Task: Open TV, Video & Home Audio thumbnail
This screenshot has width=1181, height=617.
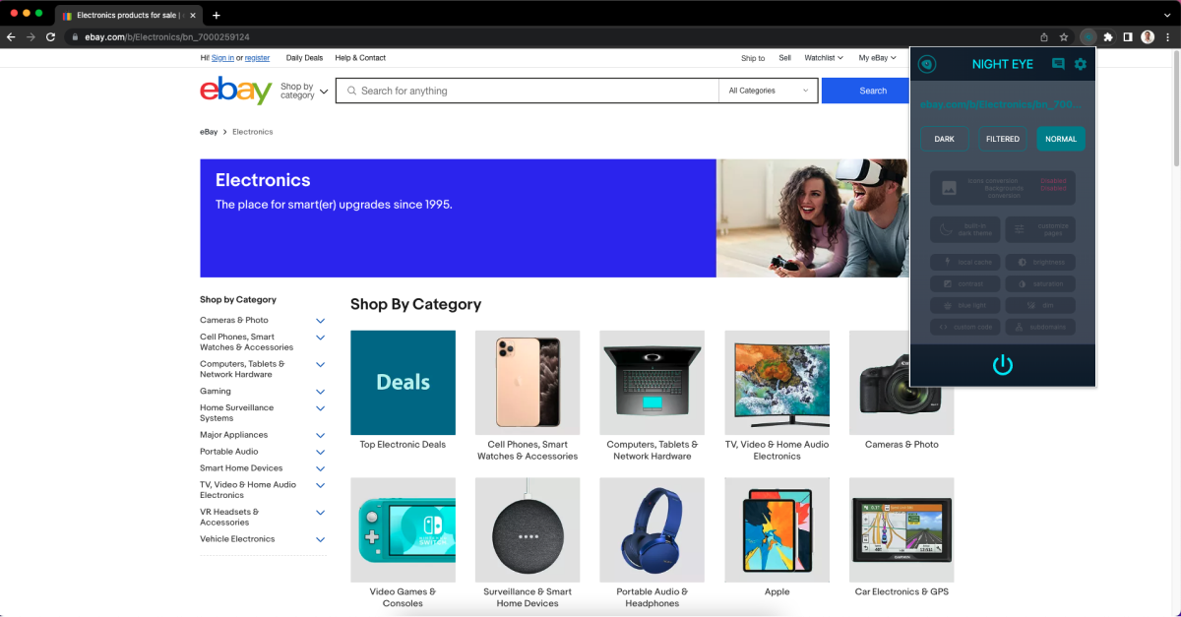Action: 777,383
